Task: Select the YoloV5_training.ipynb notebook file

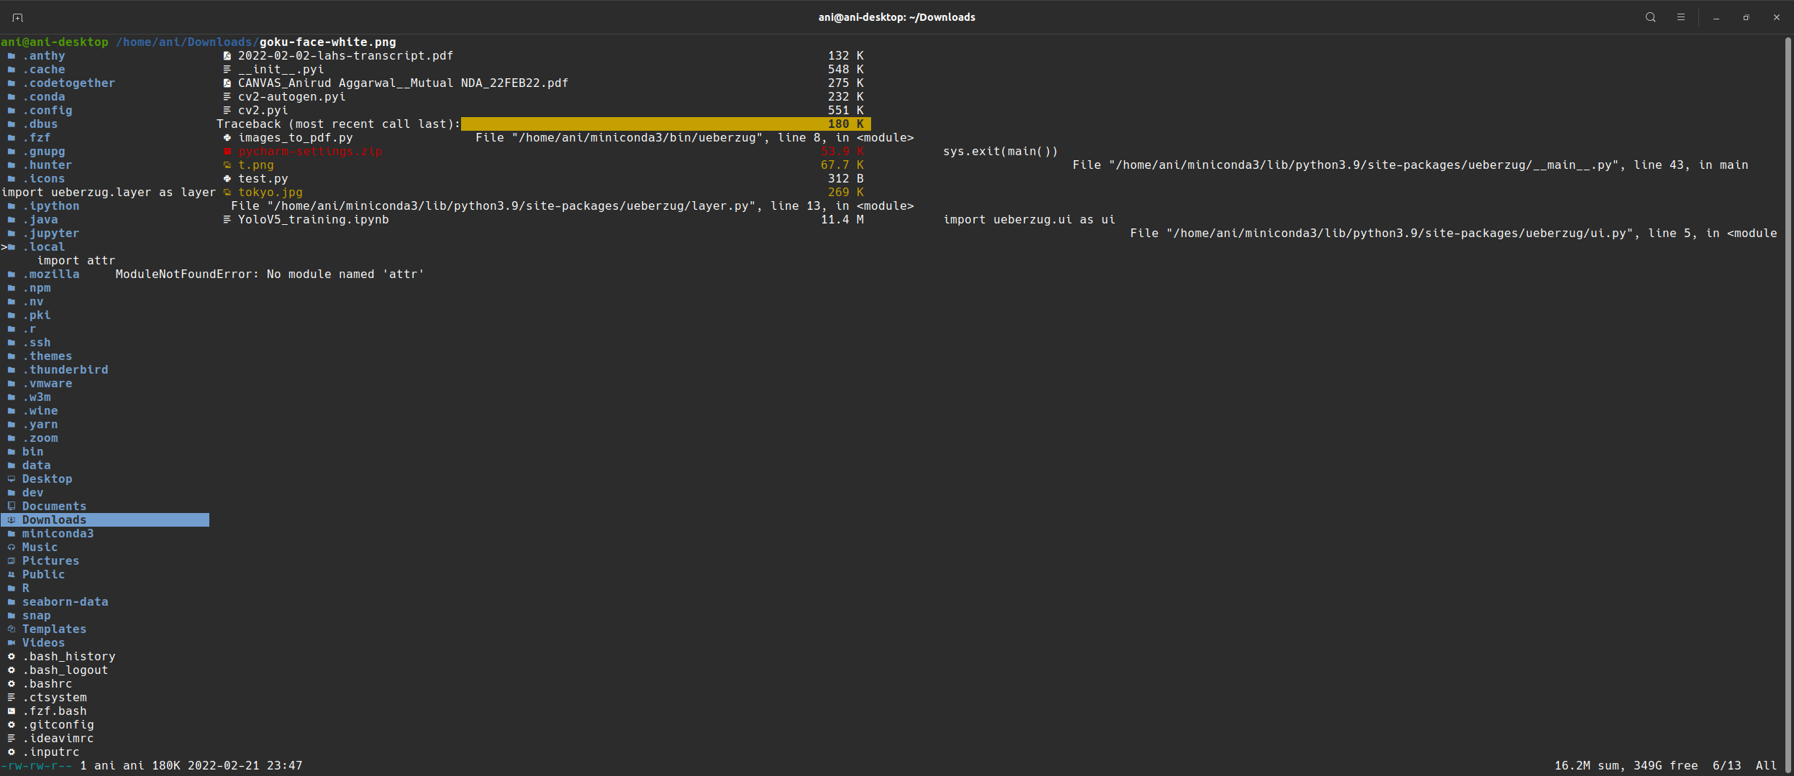Action: (314, 219)
